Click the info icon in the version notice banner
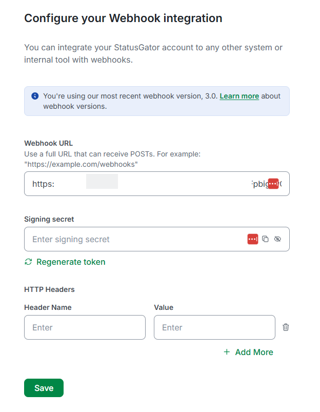The width and height of the screenshot is (320, 412). coord(34,95)
